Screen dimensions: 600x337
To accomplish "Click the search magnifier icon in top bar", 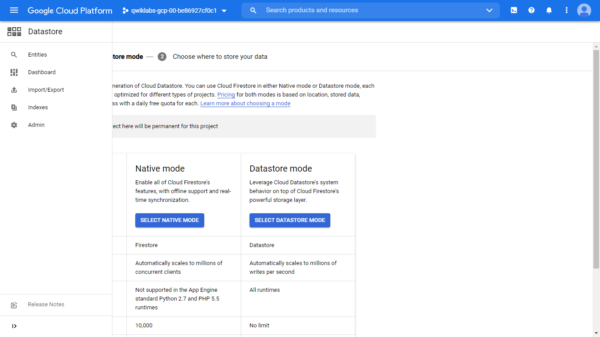I will pyautogui.click(x=253, y=10).
